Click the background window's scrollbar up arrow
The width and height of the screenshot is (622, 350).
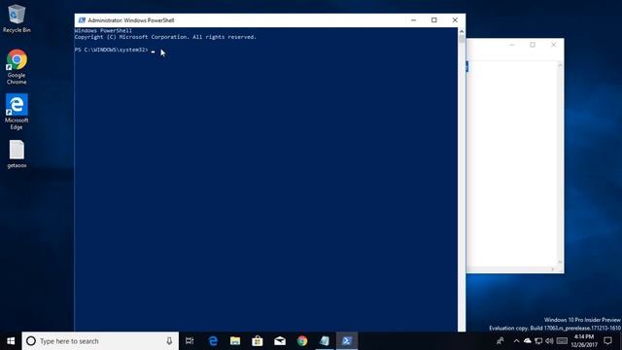tap(560, 65)
